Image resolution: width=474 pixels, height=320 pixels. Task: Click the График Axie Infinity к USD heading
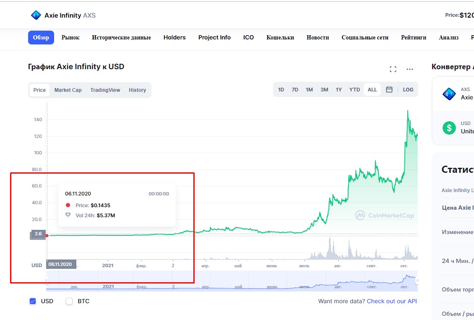click(x=76, y=67)
